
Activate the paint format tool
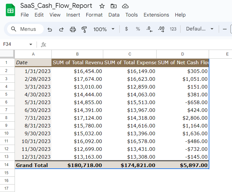pyautogui.click(x=84, y=29)
